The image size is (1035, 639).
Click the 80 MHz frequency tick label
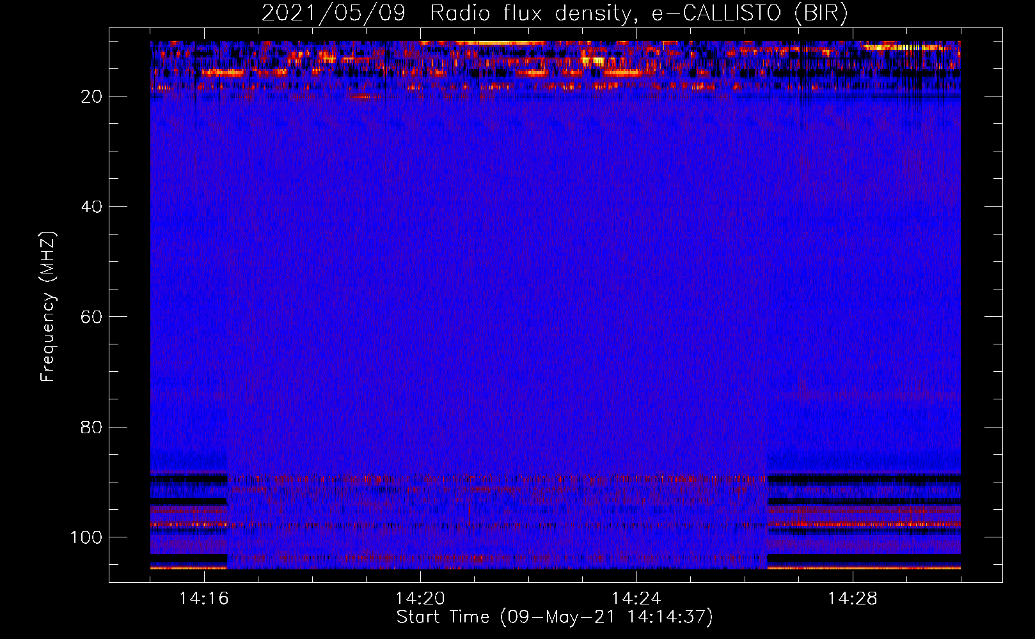tap(91, 427)
